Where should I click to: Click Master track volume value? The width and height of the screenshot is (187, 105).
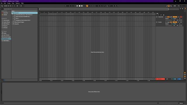coord(175,79)
